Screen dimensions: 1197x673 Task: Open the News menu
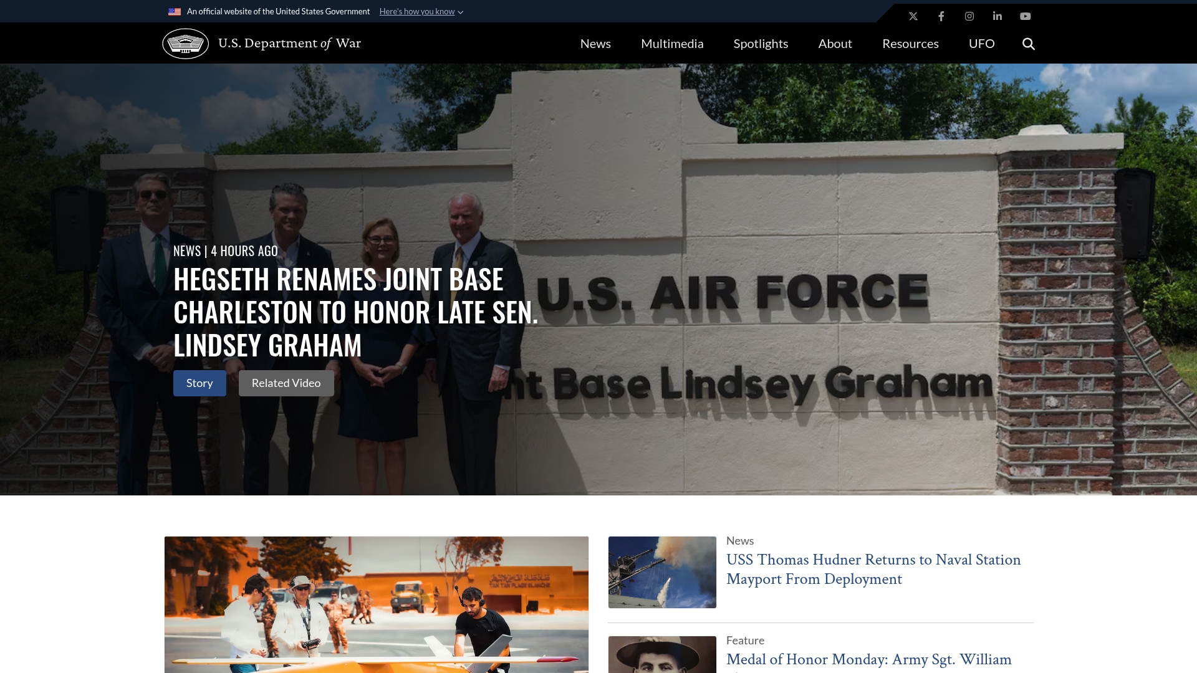coord(595,44)
